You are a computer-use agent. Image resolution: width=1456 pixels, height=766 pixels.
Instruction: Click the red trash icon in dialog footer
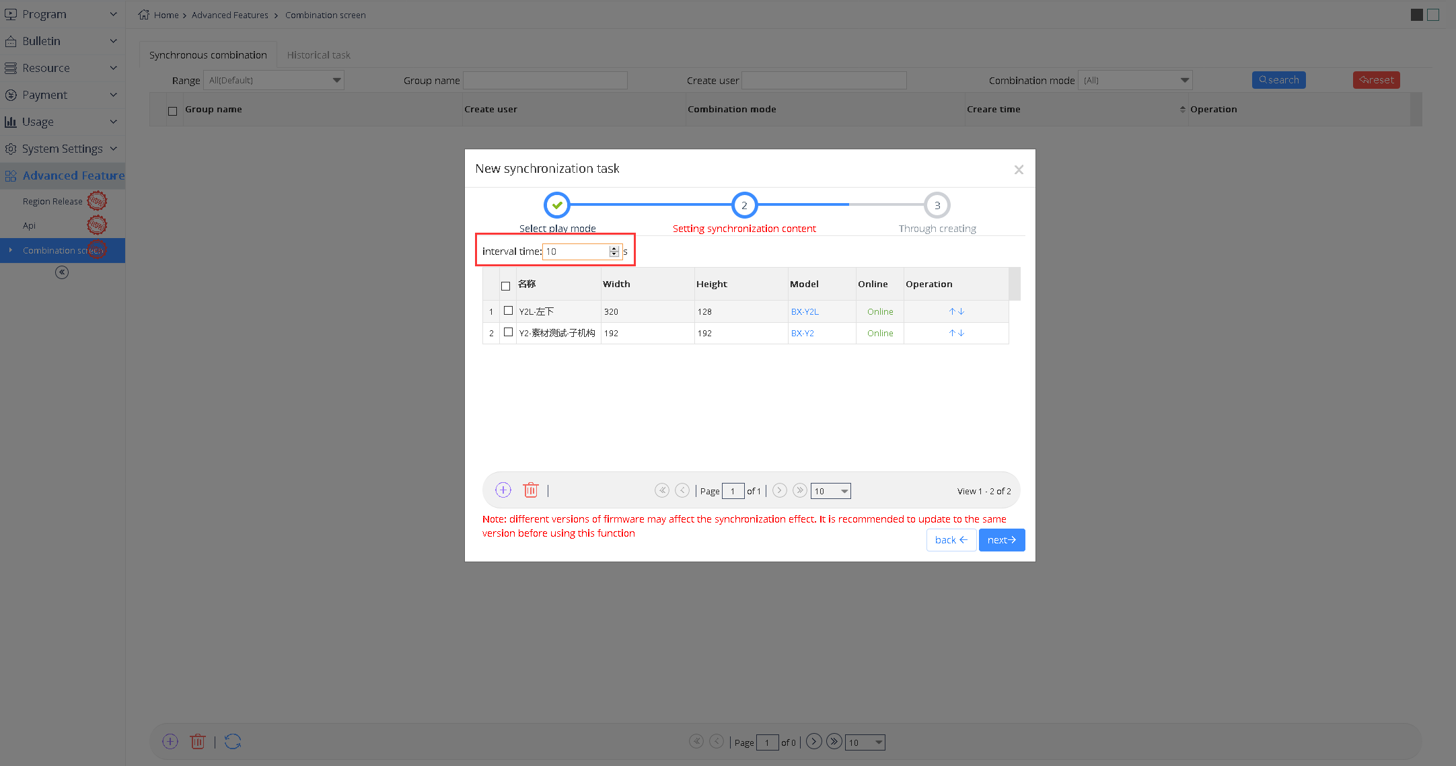(531, 490)
